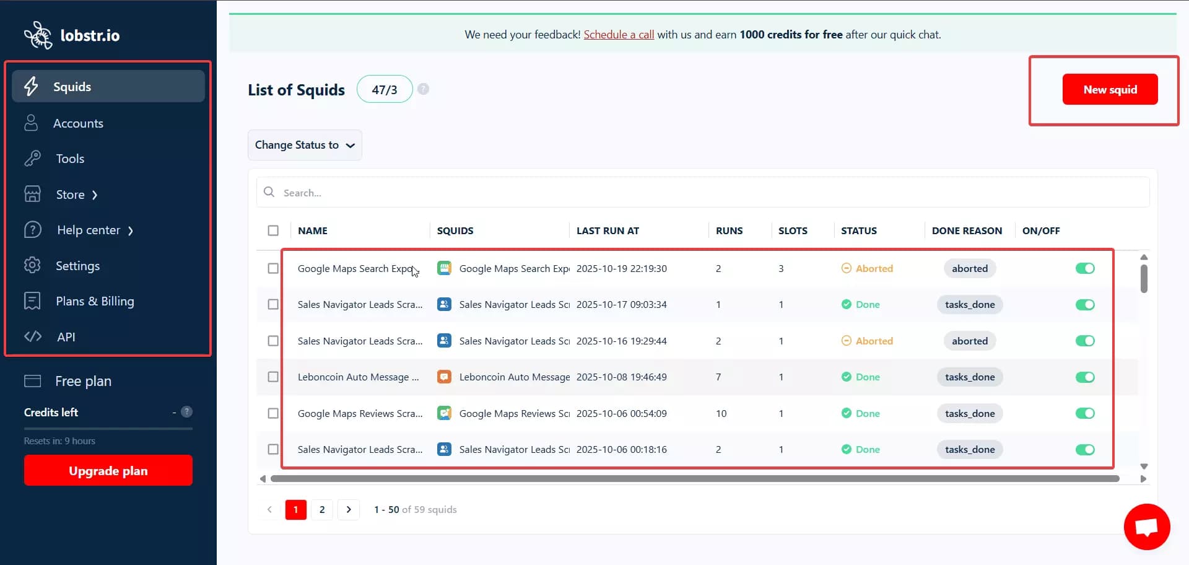The height and width of the screenshot is (565, 1189).
Task: Expand the Help center section
Action: tap(89, 229)
